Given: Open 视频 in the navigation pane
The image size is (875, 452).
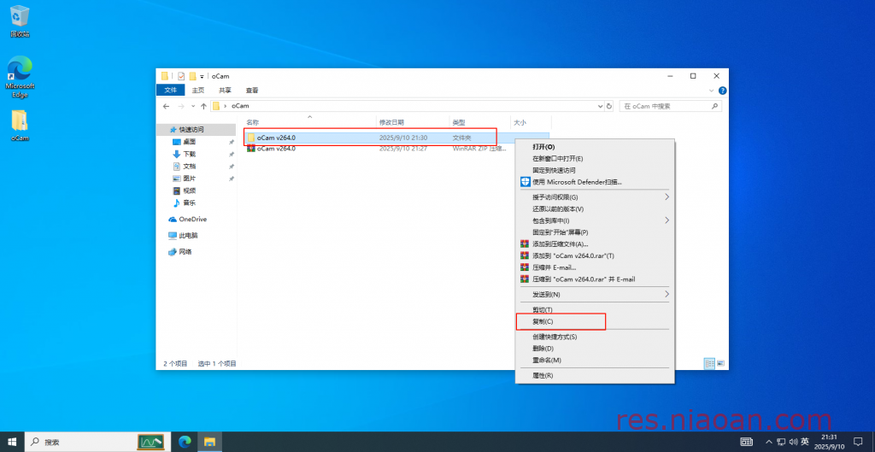Looking at the screenshot, I should click(189, 191).
